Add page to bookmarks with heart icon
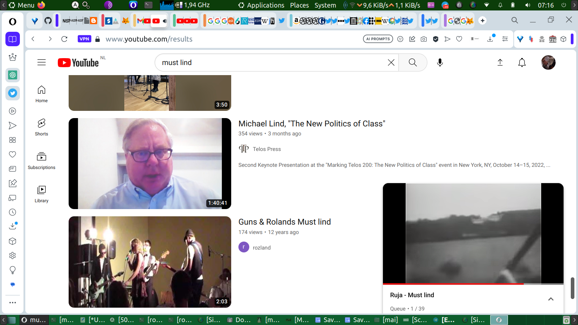 coord(459,39)
